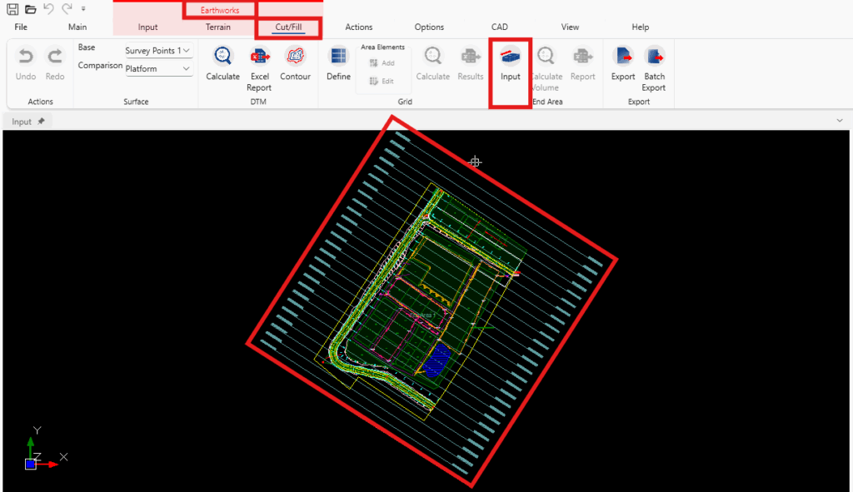Screen dimensions: 853x492
Task: Switch to the Main tab
Action: click(77, 27)
